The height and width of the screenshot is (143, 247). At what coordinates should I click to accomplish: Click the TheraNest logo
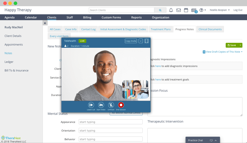point(11,138)
